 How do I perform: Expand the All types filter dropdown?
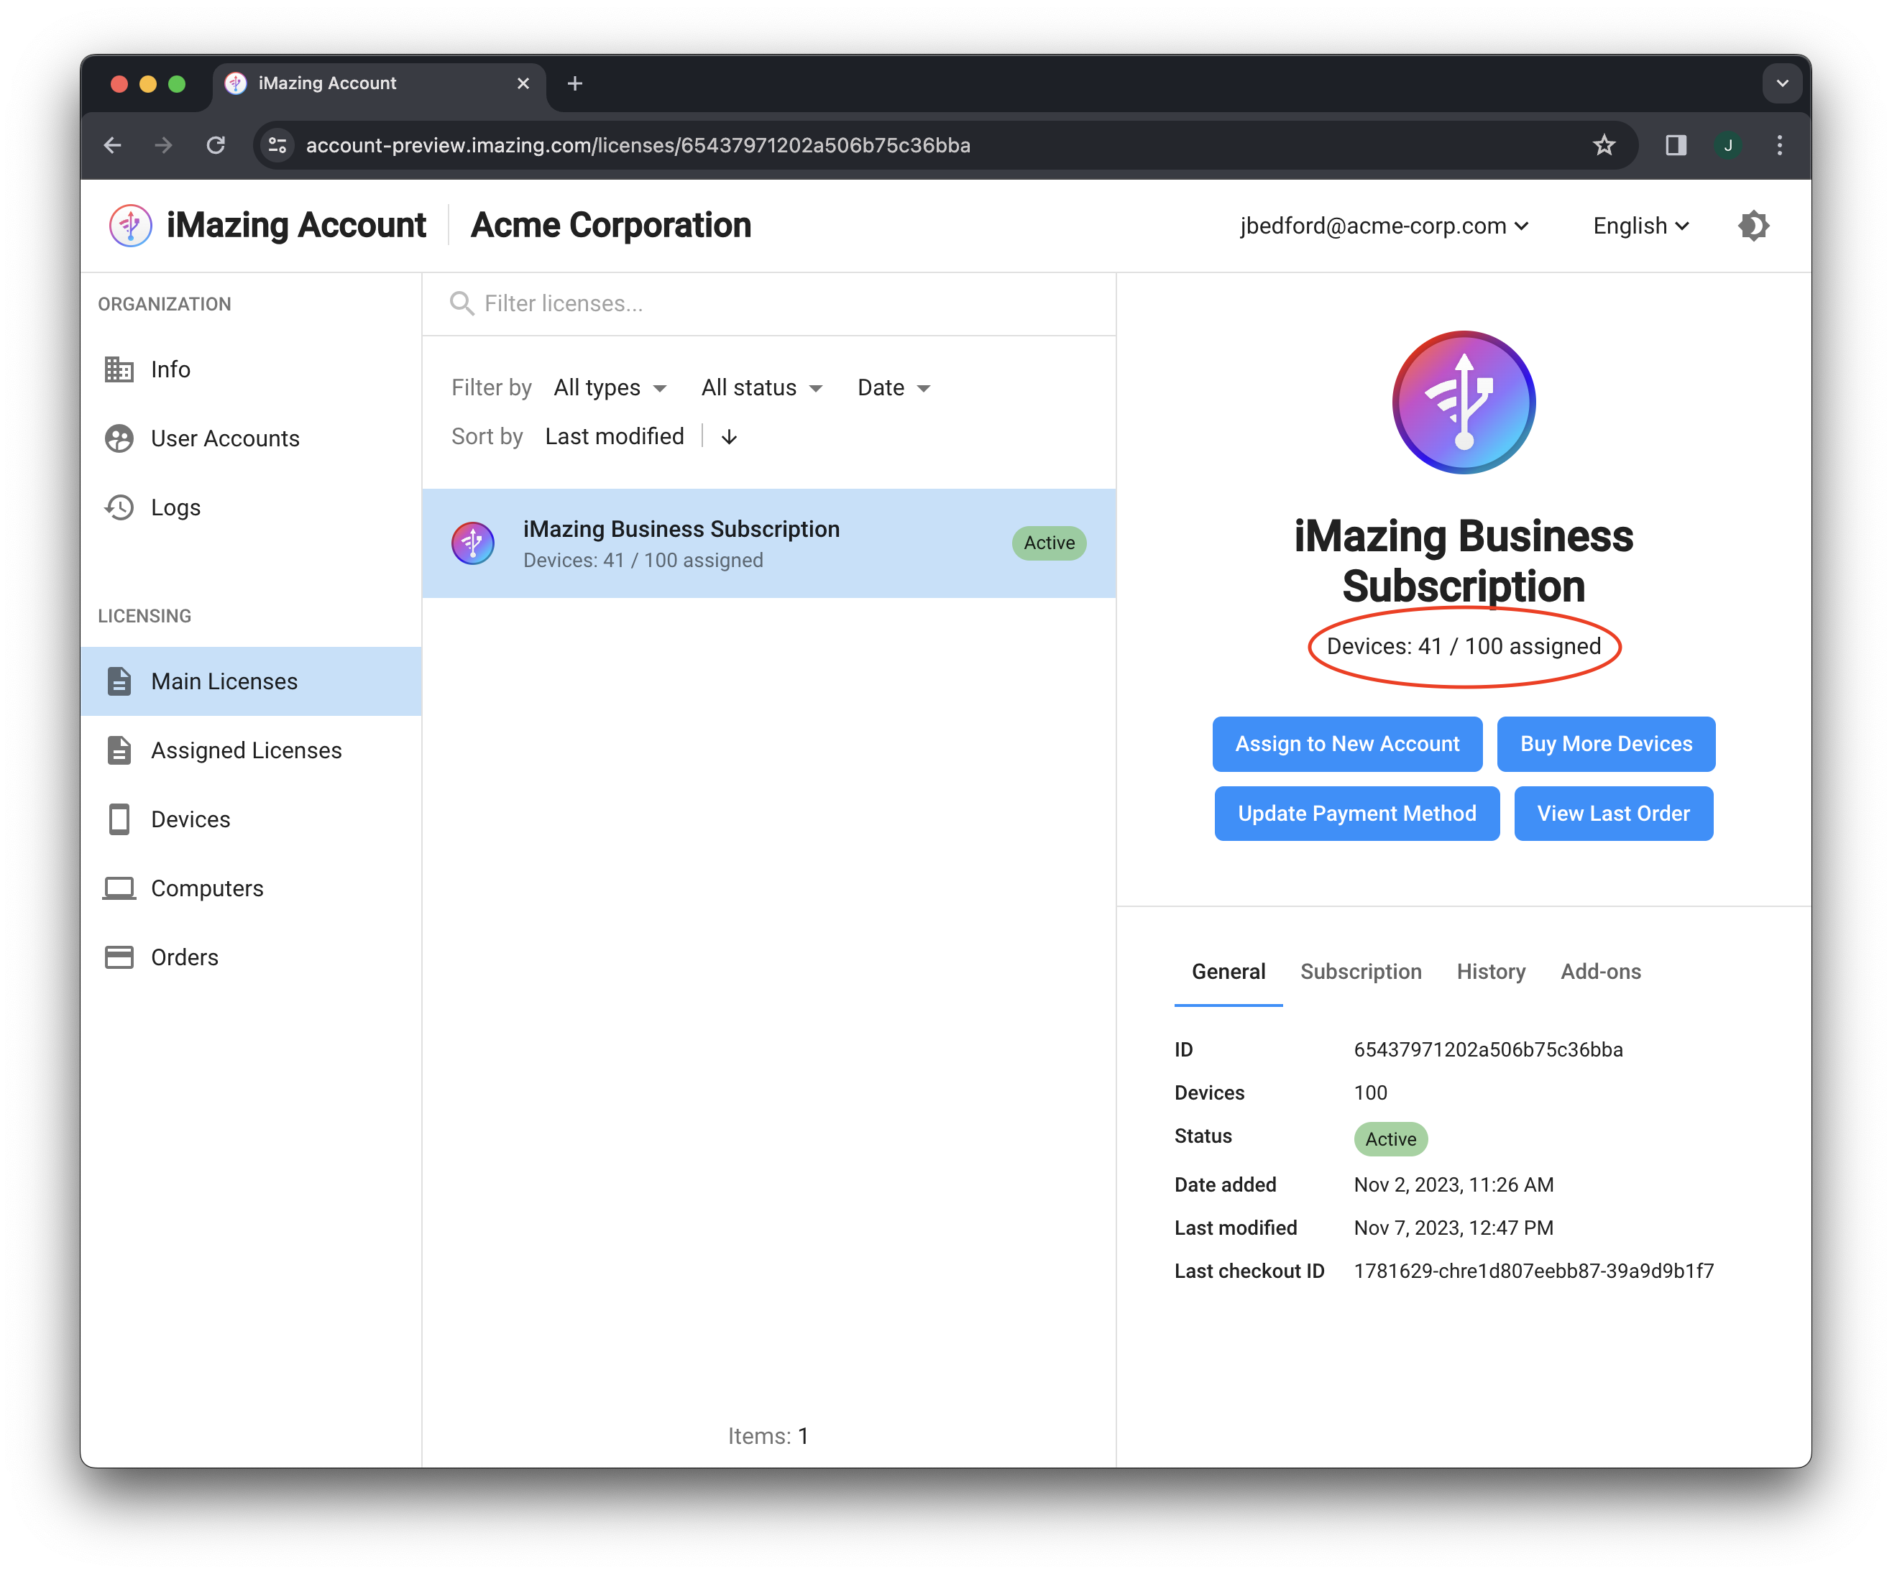click(x=610, y=387)
